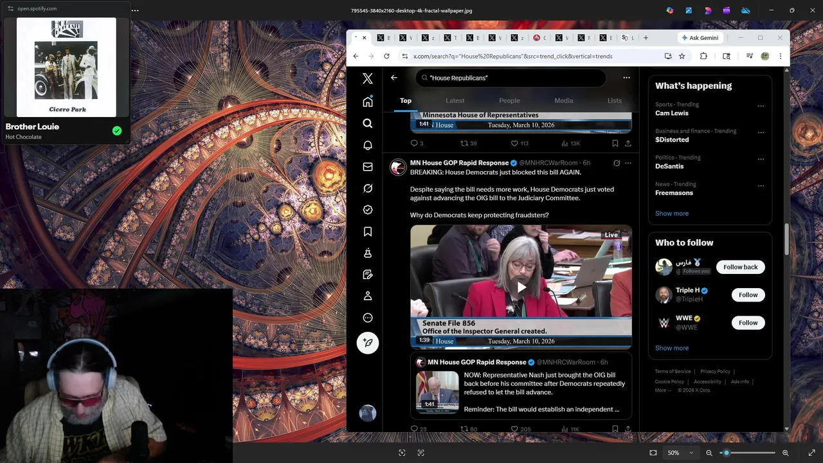
Task: Switch to the People tab
Action: [509, 100]
